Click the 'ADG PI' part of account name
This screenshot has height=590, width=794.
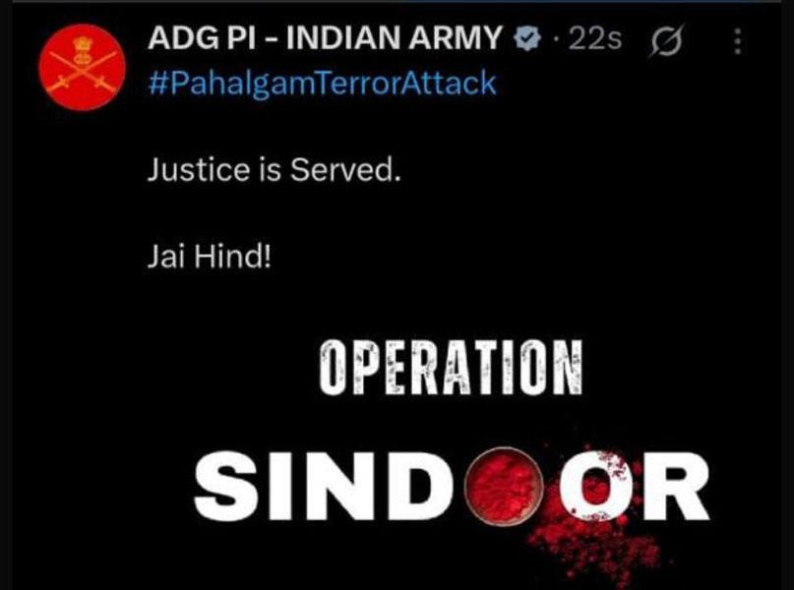click(202, 38)
